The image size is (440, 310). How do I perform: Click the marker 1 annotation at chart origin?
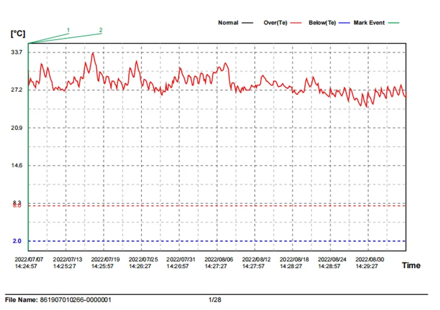click(x=68, y=30)
